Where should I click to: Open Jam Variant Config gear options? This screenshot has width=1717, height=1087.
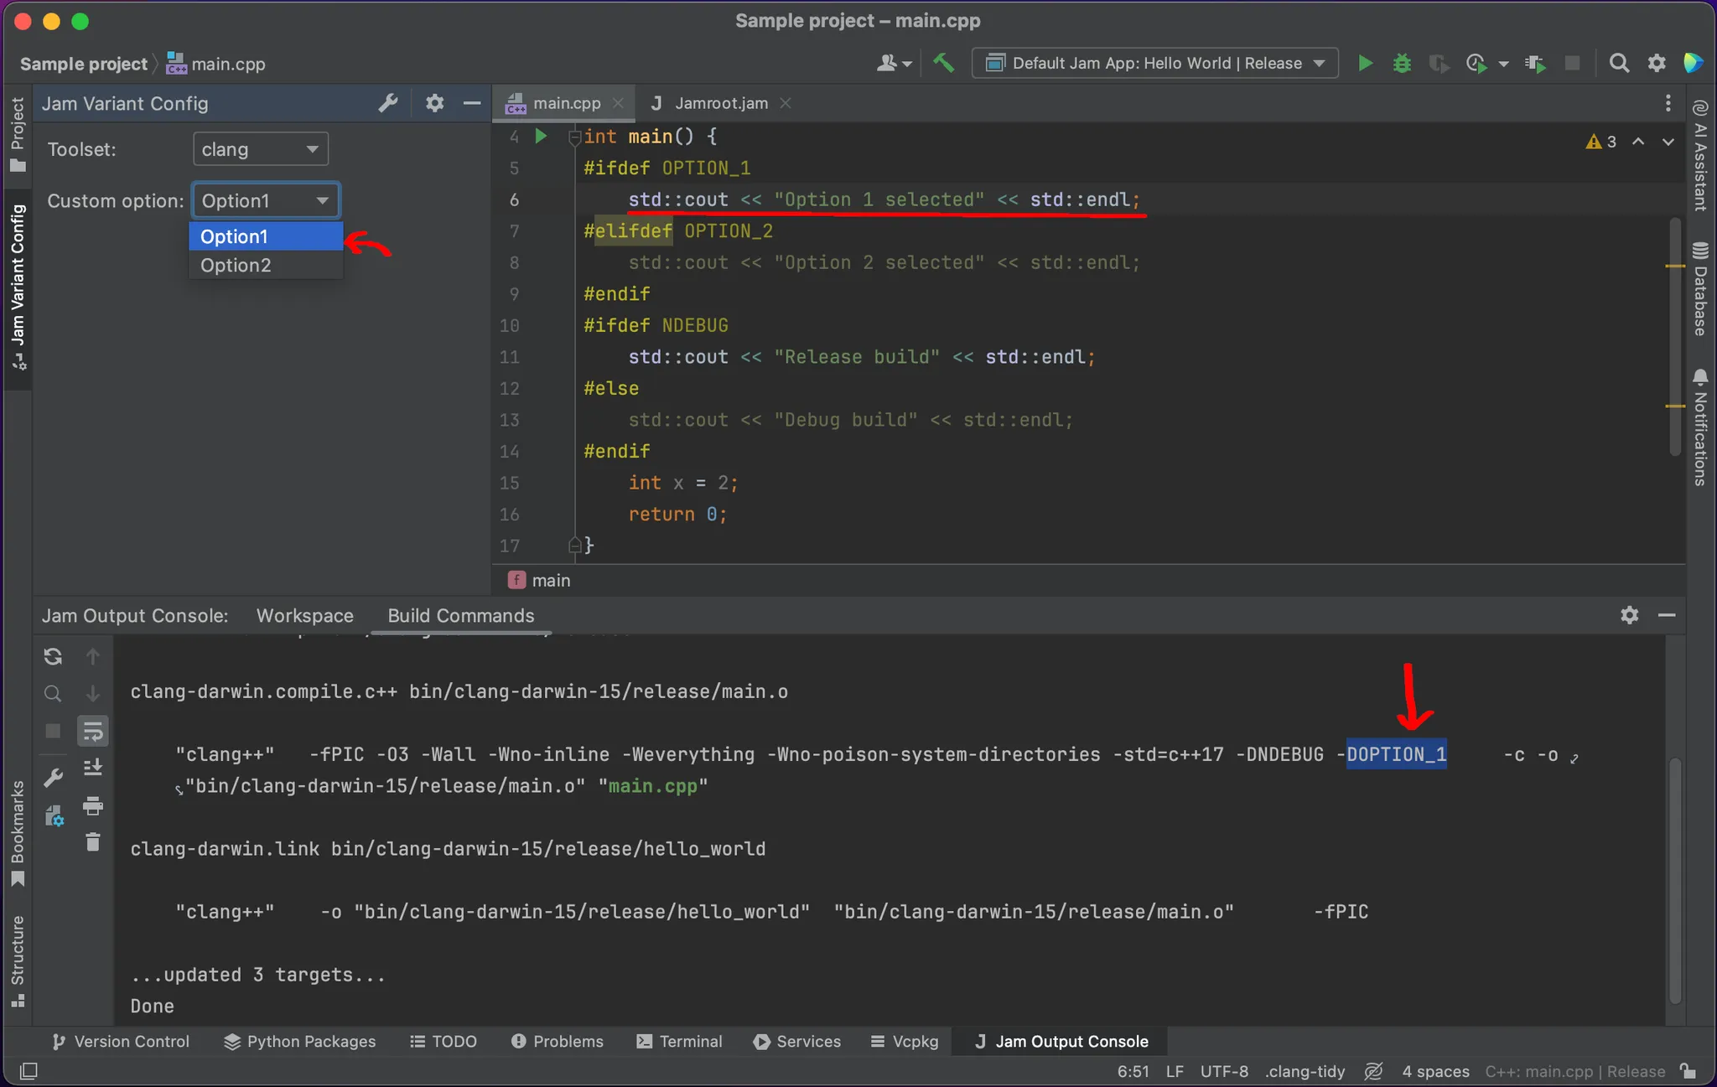(x=434, y=103)
